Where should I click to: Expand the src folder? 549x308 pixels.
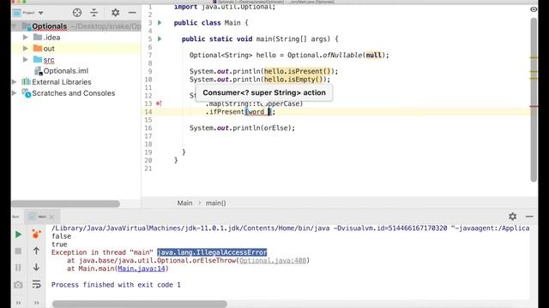[x=25, y=59]
